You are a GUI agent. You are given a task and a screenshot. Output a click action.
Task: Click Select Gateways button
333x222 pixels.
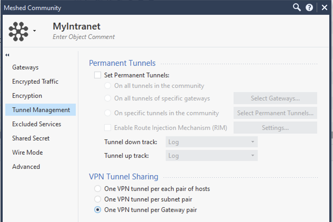275,98
